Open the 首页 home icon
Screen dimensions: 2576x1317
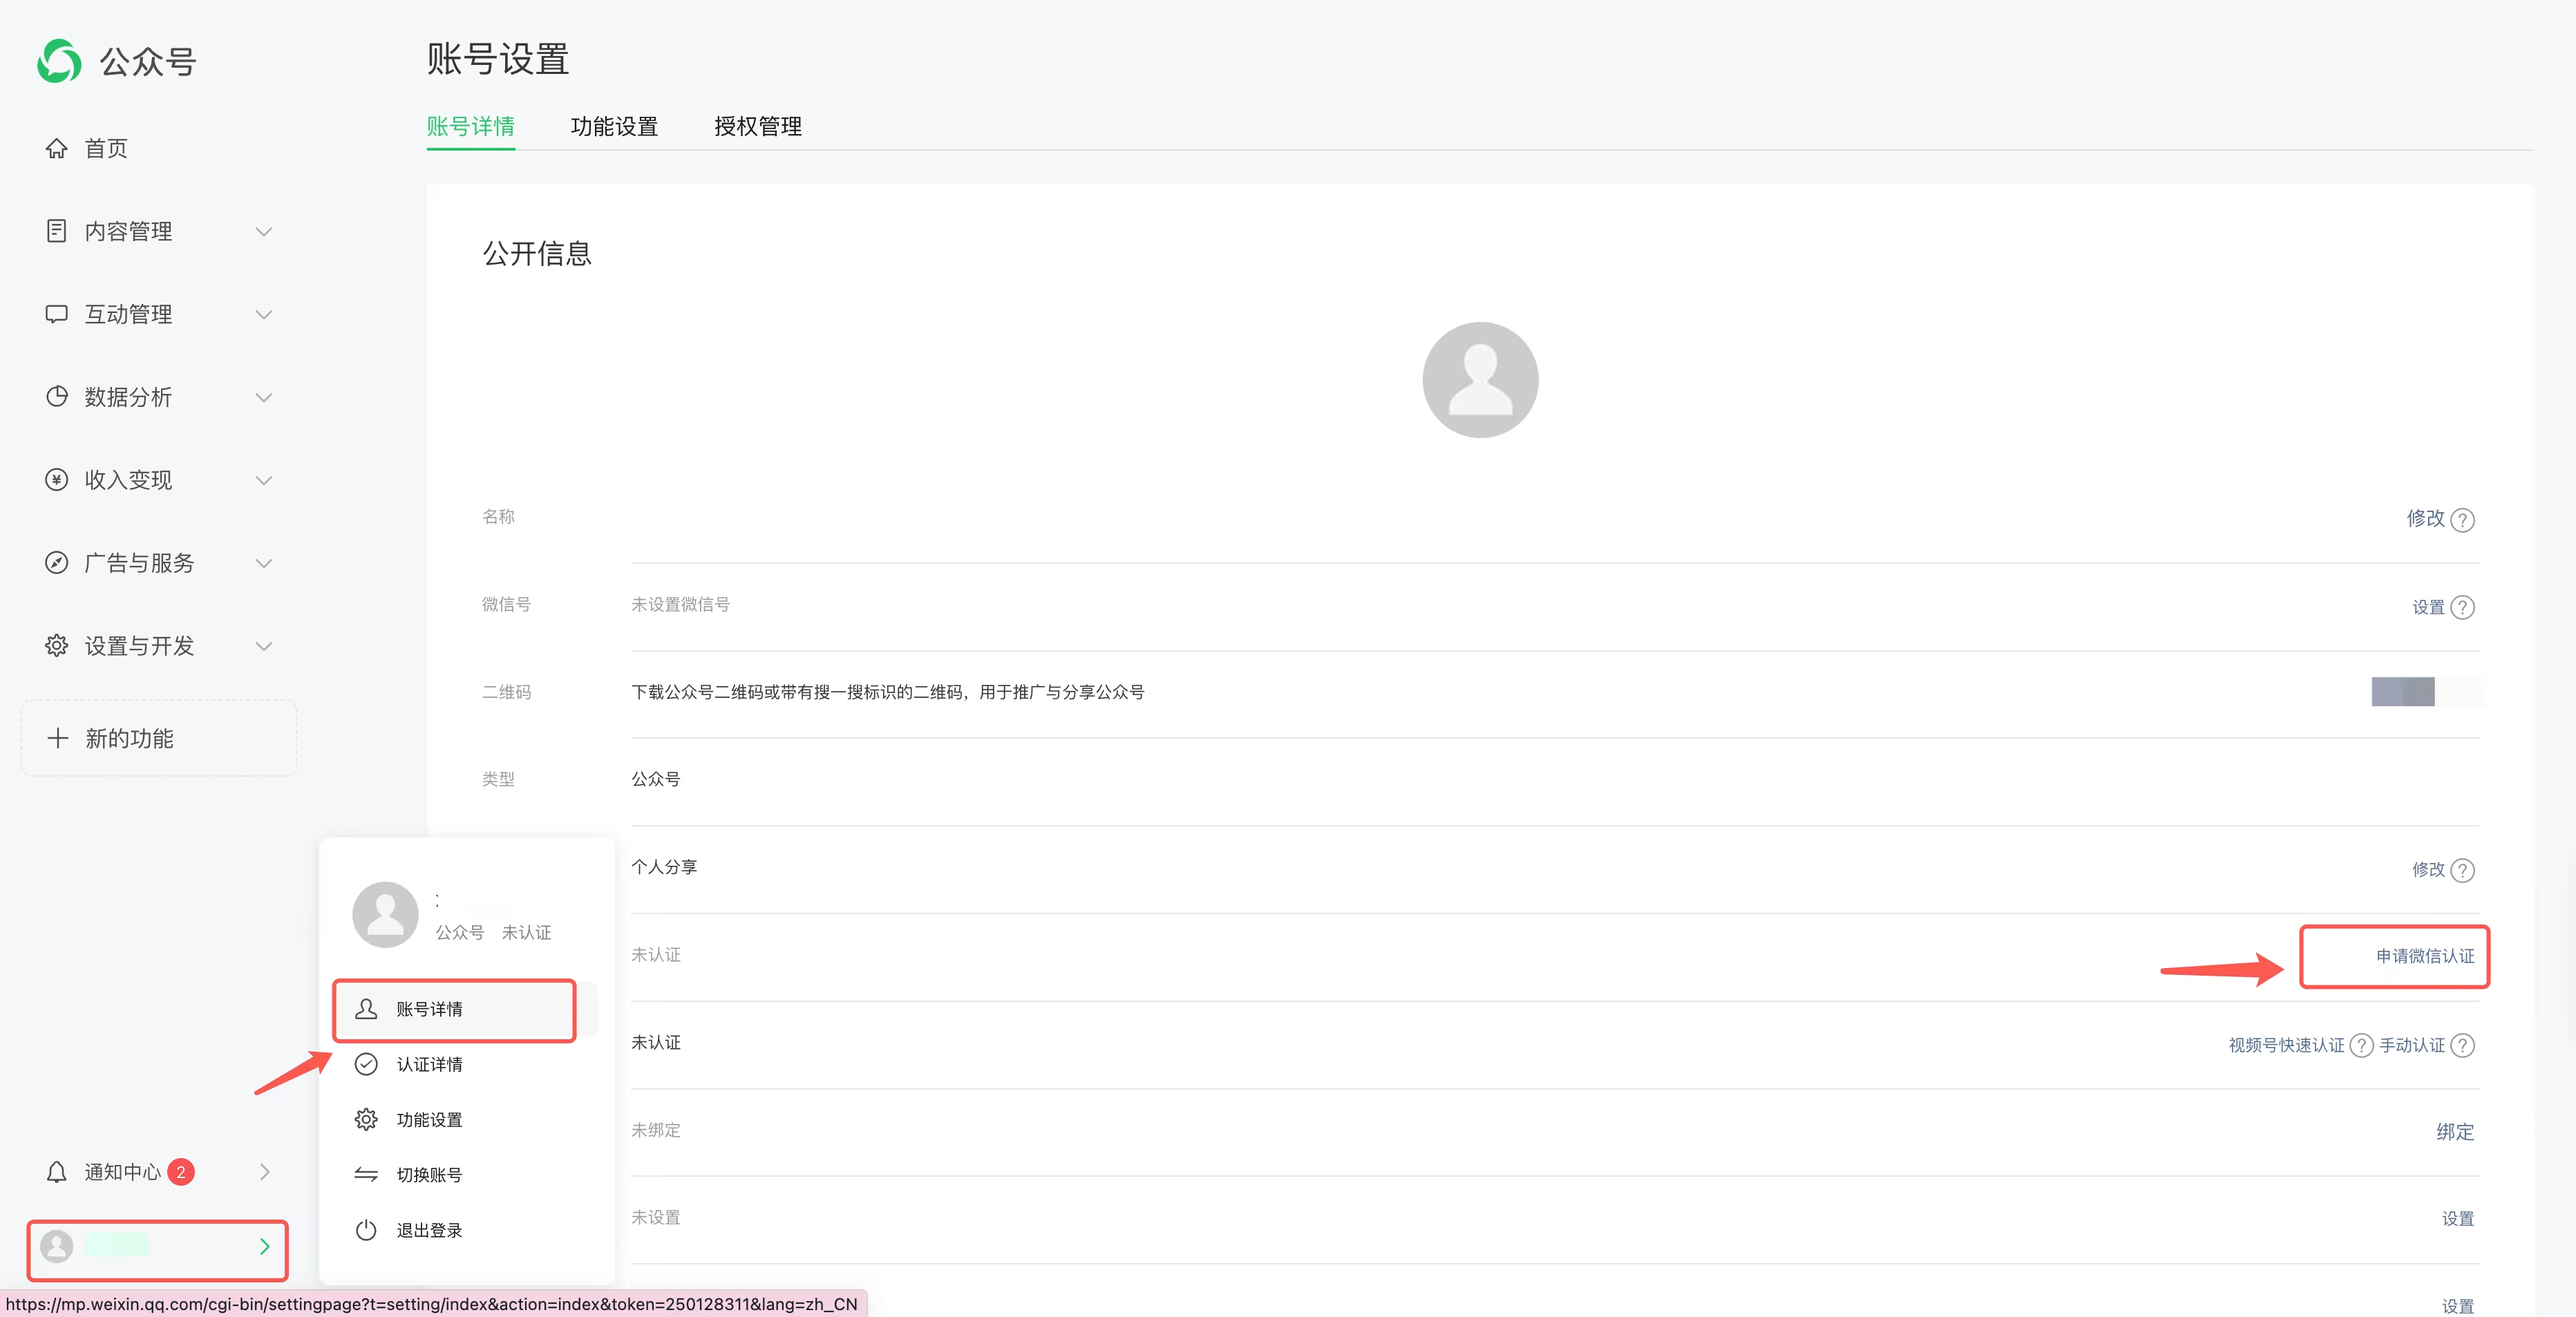click(x=57, y=148)
